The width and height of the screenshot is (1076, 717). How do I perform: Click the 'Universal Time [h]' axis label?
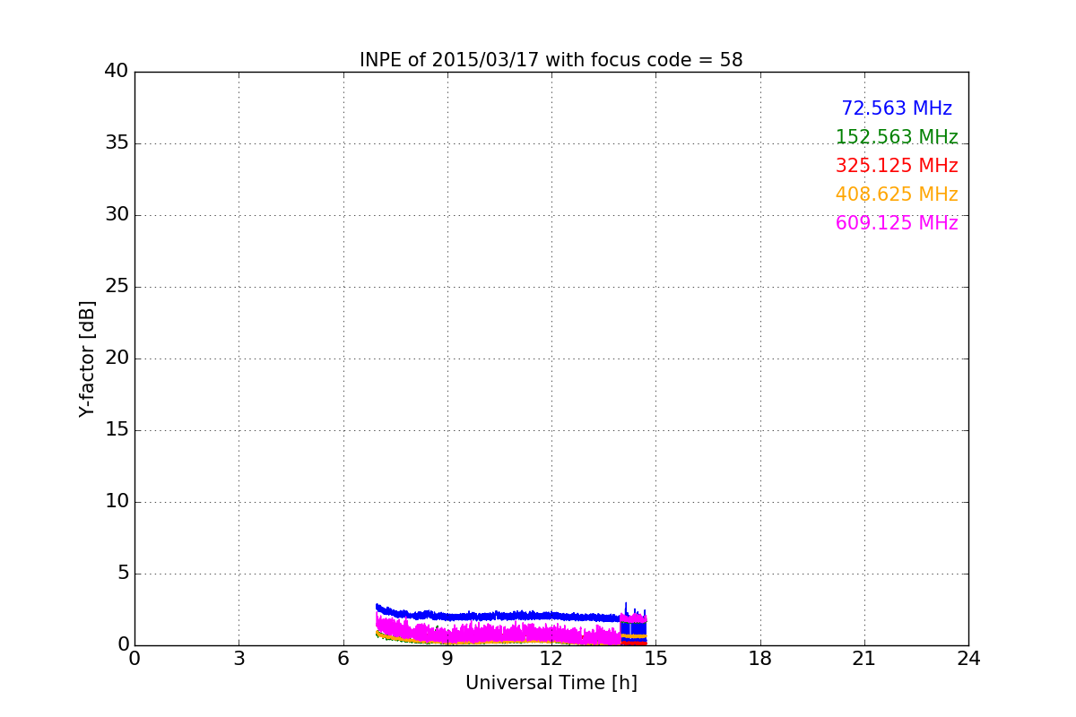pyautogui.click(x=551, y=683)
